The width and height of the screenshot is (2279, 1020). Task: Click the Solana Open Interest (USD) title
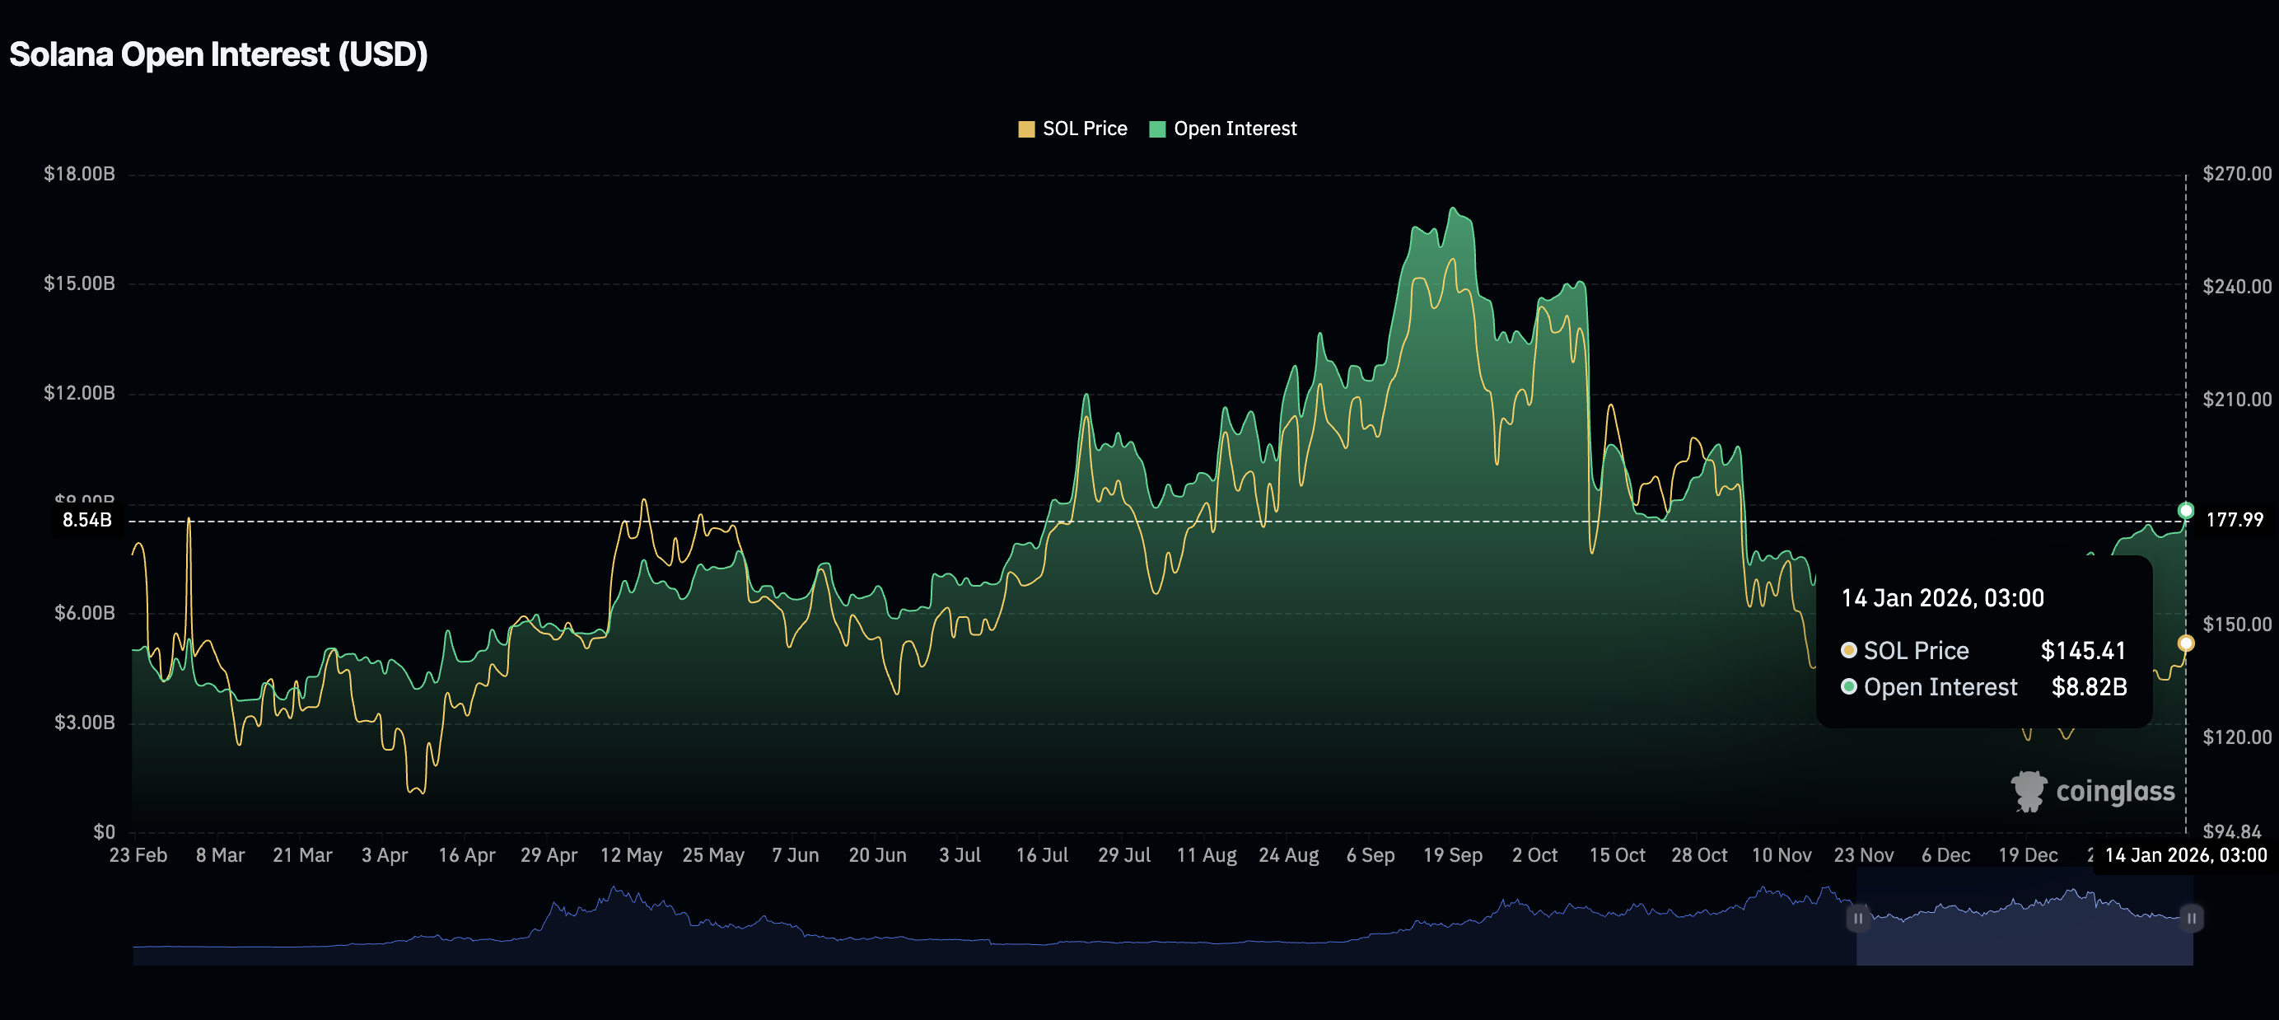click(x=218, y=55)
